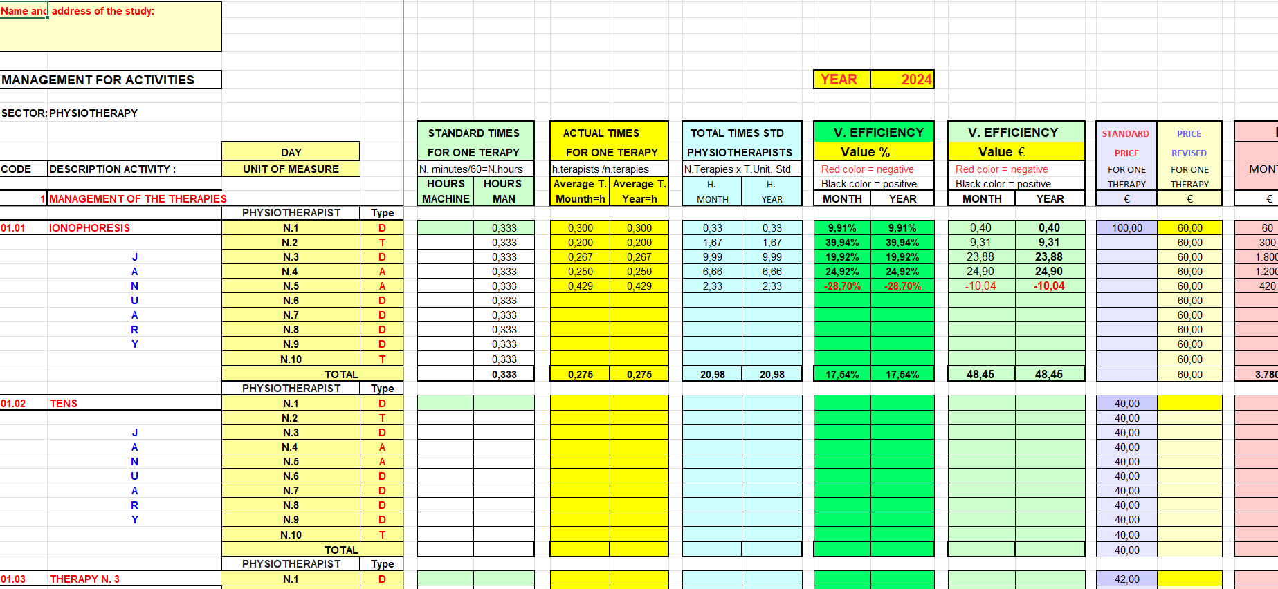This screenshot has height=589, width=1278.
Task: Click the Ionophoresis N.10 physiotherapist cell
Action: [x=291, y=359]
